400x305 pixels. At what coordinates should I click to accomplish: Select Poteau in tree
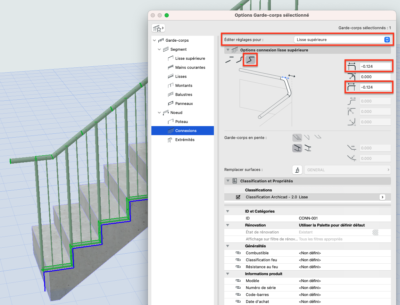coord(181,122)
